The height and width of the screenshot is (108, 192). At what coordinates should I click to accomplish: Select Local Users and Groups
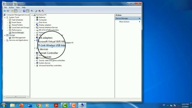pyautogui.click(x=20, y=27)
